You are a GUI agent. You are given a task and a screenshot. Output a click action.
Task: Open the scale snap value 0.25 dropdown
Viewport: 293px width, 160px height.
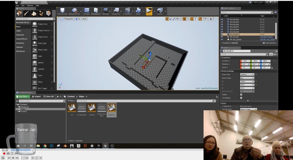tap(205, 19)
